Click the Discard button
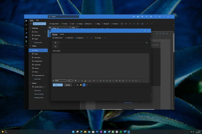This screenshot has height=134, width=202. 68,85
